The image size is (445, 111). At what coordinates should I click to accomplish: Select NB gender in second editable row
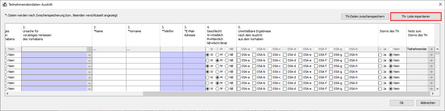coord(227,60)
